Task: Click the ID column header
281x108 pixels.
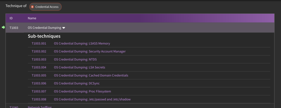Action: [11, 18]
